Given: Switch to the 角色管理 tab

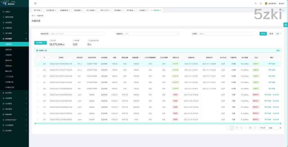Looking at the screenshot, I should (x=77, y=10).
